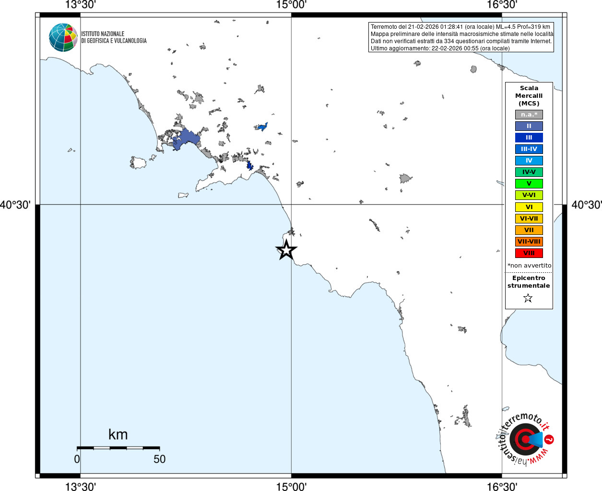Click the legend epicenter star symbol
The height and width of the screenshot is (491, 602).
pos(528,298)
